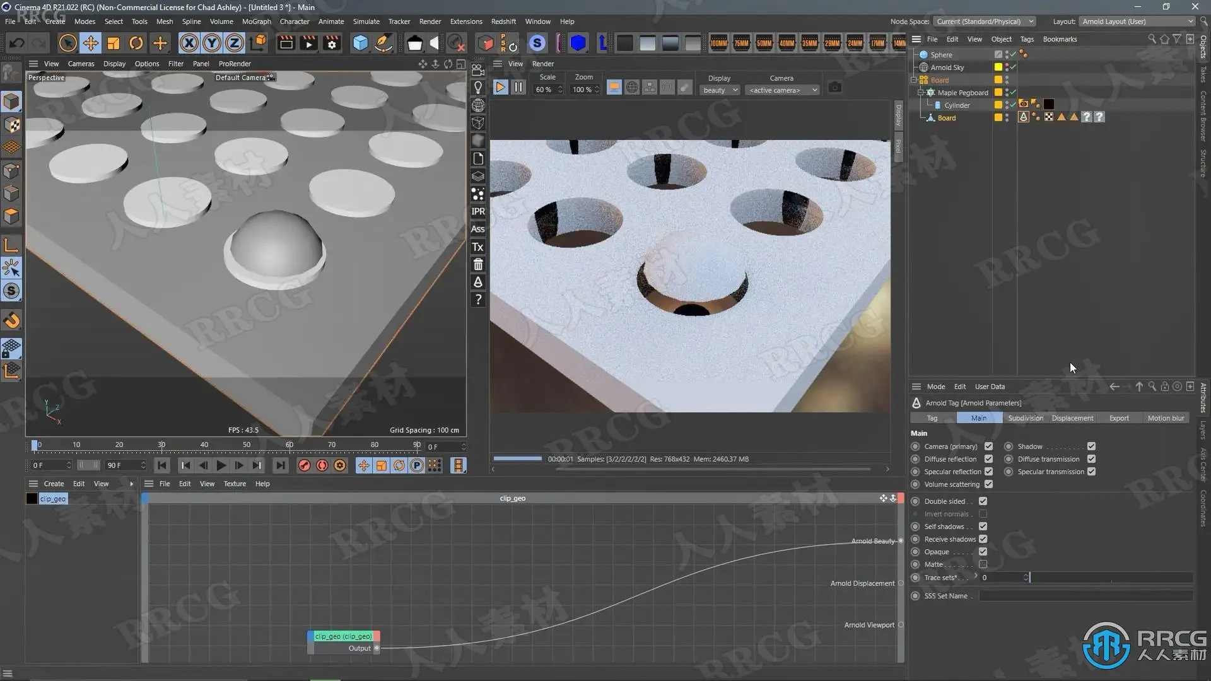The image size is (1211, 681).
Task: Select the Rotate tool icon
Action: (x=136, y=43)
